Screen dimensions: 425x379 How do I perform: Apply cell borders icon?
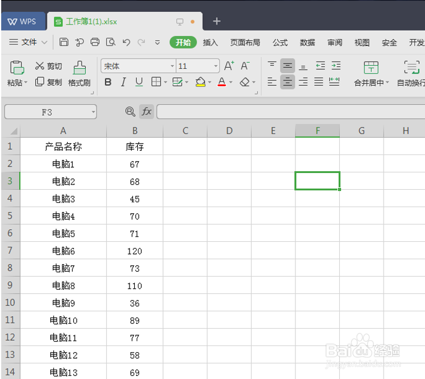(x=156, y=81)
